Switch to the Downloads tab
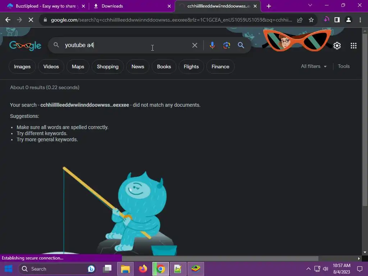Image resolution: width=368 pixels, height=276 pixels. (x=132, y=6)
